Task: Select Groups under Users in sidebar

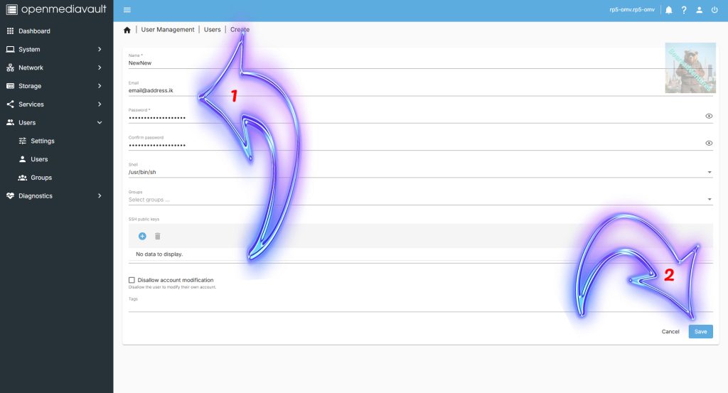Action: coord(41,178)
